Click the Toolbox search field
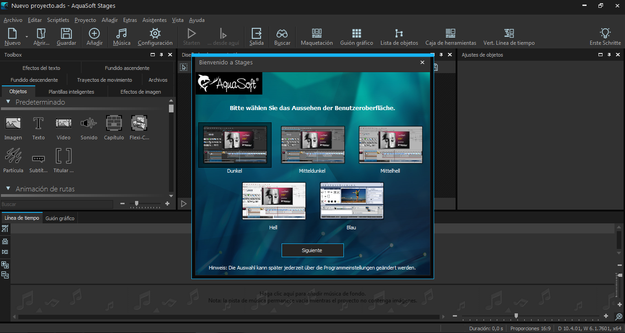The image size is (625, 333). point(56,204)
